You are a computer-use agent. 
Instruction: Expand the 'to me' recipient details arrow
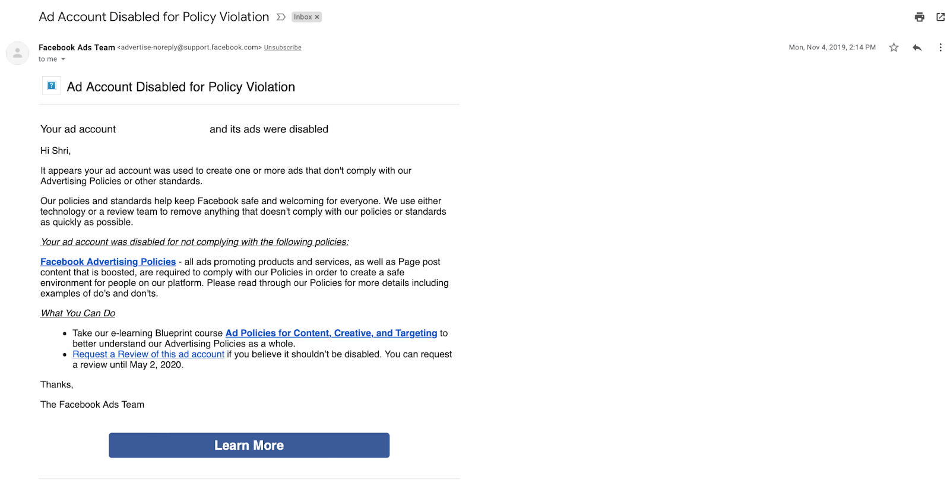(x=63, y=59)
